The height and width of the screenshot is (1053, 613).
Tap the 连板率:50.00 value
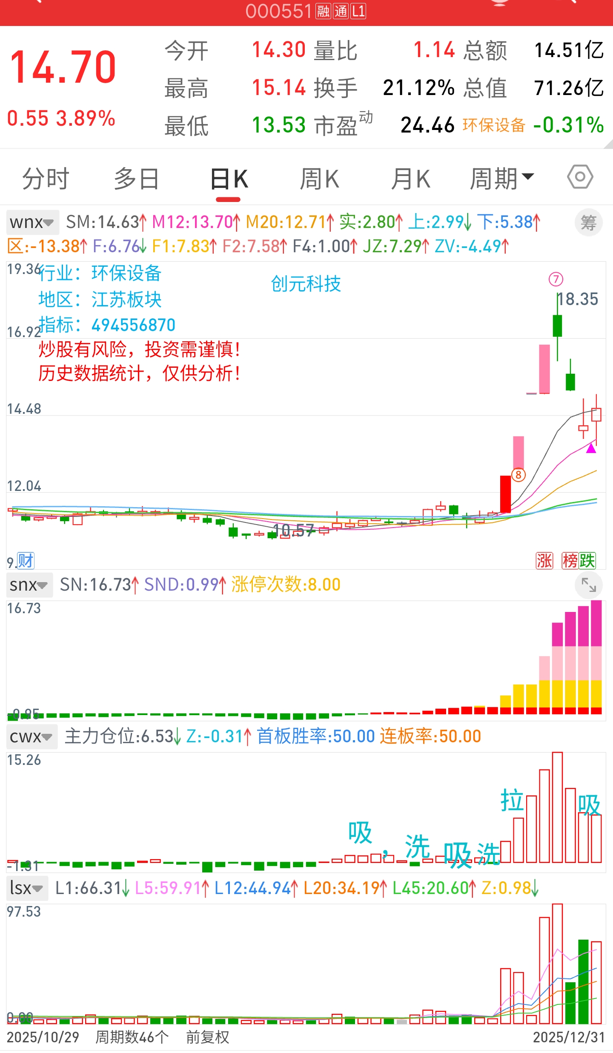pyautogui.click(x=430, y=736)
